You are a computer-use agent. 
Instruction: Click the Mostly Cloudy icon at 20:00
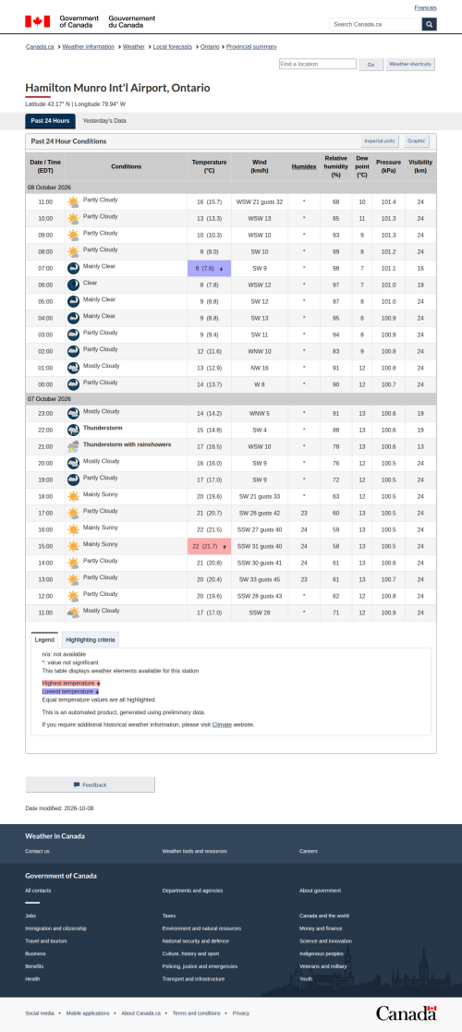click(x=73, y=464)
